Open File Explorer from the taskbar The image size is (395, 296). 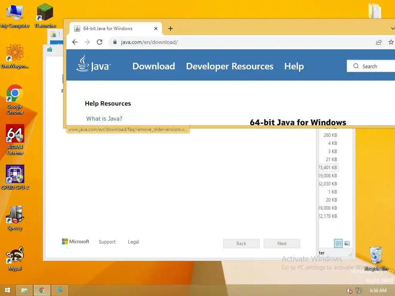coord(24,290)
